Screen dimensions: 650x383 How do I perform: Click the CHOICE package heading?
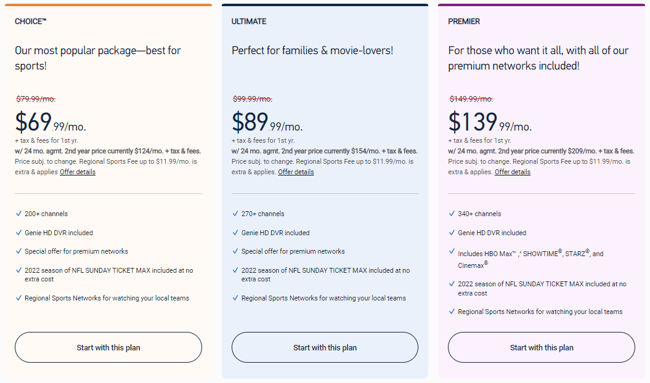coord(31,22)
